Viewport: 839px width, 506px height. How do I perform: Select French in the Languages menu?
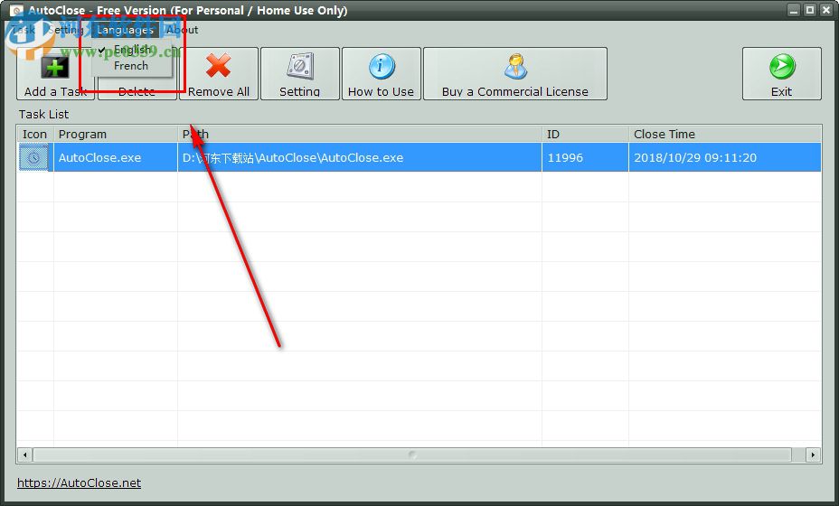coord(132,66)
